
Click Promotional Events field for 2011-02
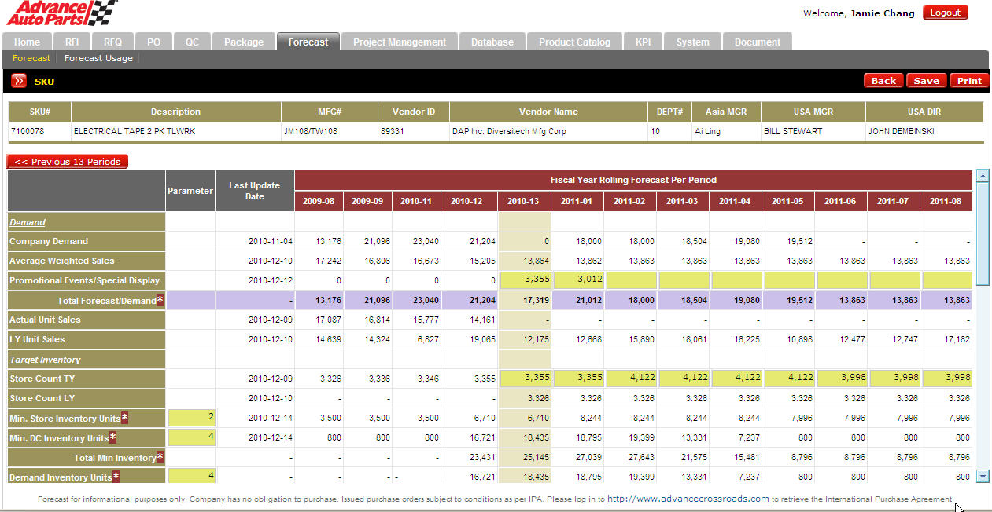[629, 280]
